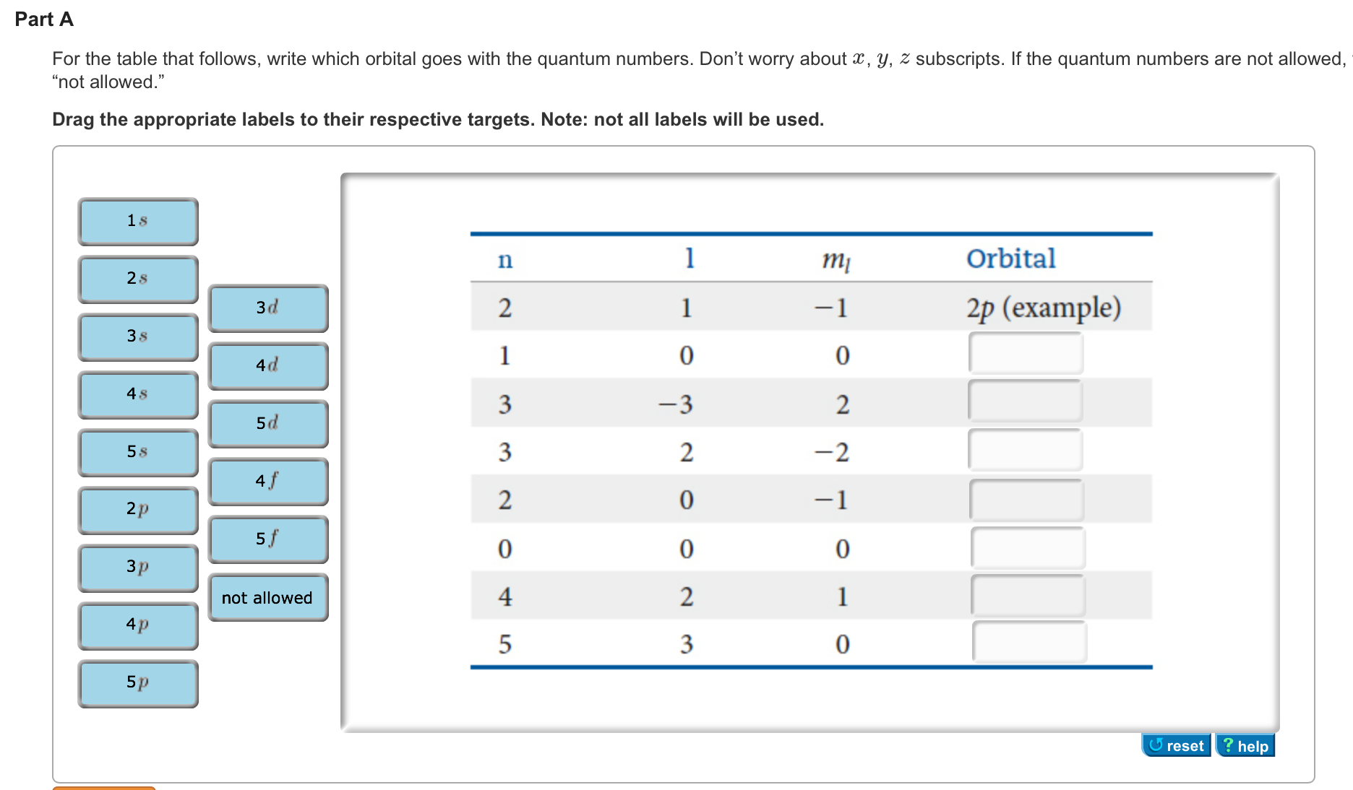Select the 2p orbital label
The width and height of the screenshot is (1353, 790).
coord(137,511)
